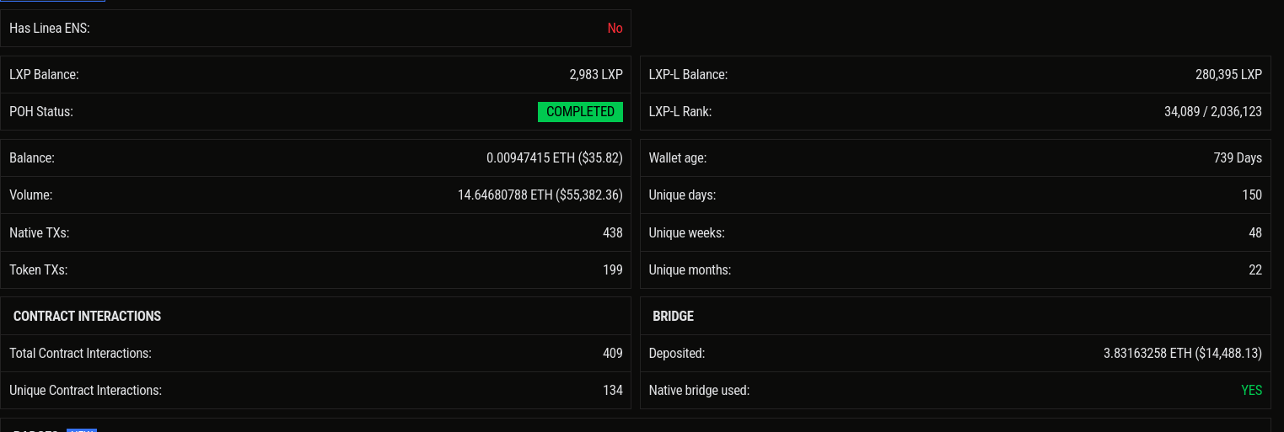Click the Token TXs count 199
Screen dimensions: 1284x432
(x=612, y=270)
